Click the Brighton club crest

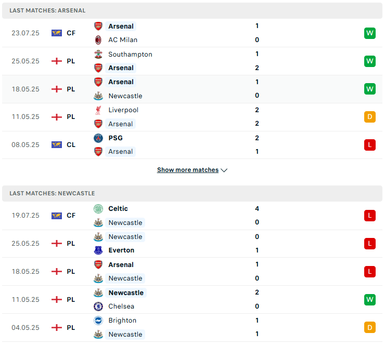[98, 320]
